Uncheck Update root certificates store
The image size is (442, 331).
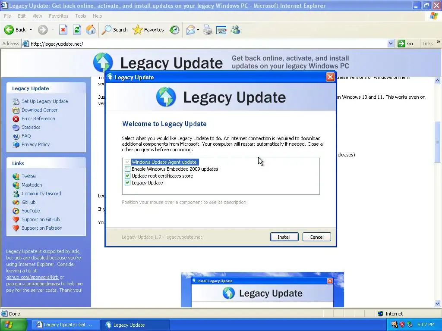(x=127, y=176)
